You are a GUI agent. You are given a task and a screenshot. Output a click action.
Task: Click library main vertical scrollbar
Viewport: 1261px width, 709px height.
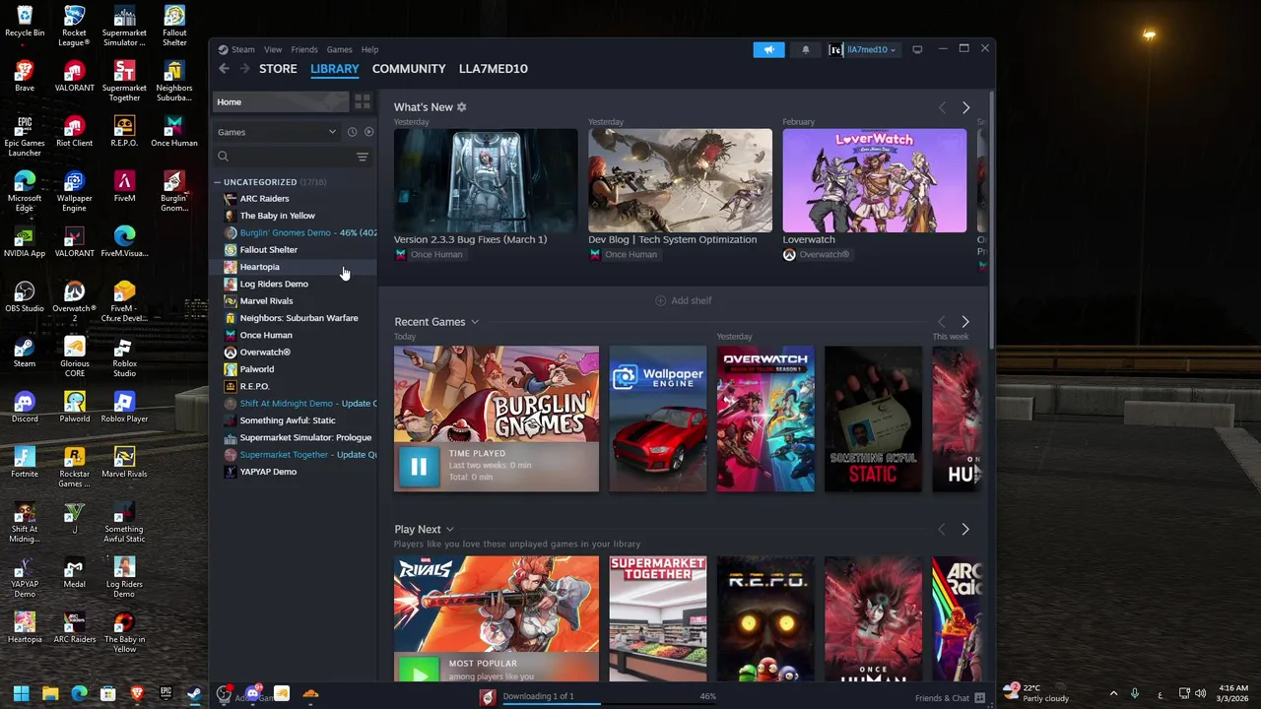[989, 222]
